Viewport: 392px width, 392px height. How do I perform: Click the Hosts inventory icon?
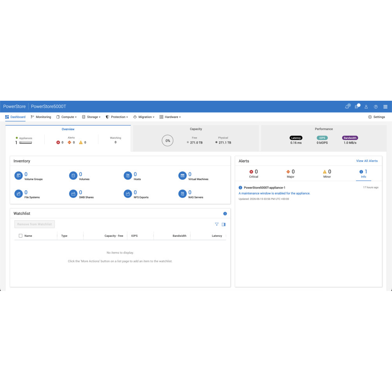(128, 176)
